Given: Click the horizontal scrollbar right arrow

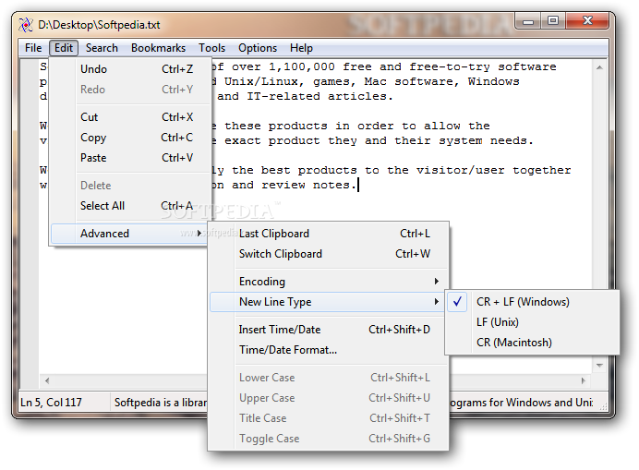Looking at the screenshot, I should coord(584,380).
